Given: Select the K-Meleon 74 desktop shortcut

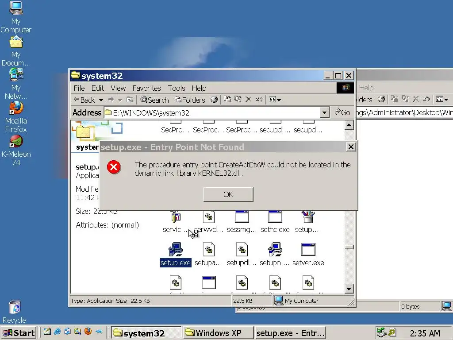Looking at the screenshot, I should point(16,151).
